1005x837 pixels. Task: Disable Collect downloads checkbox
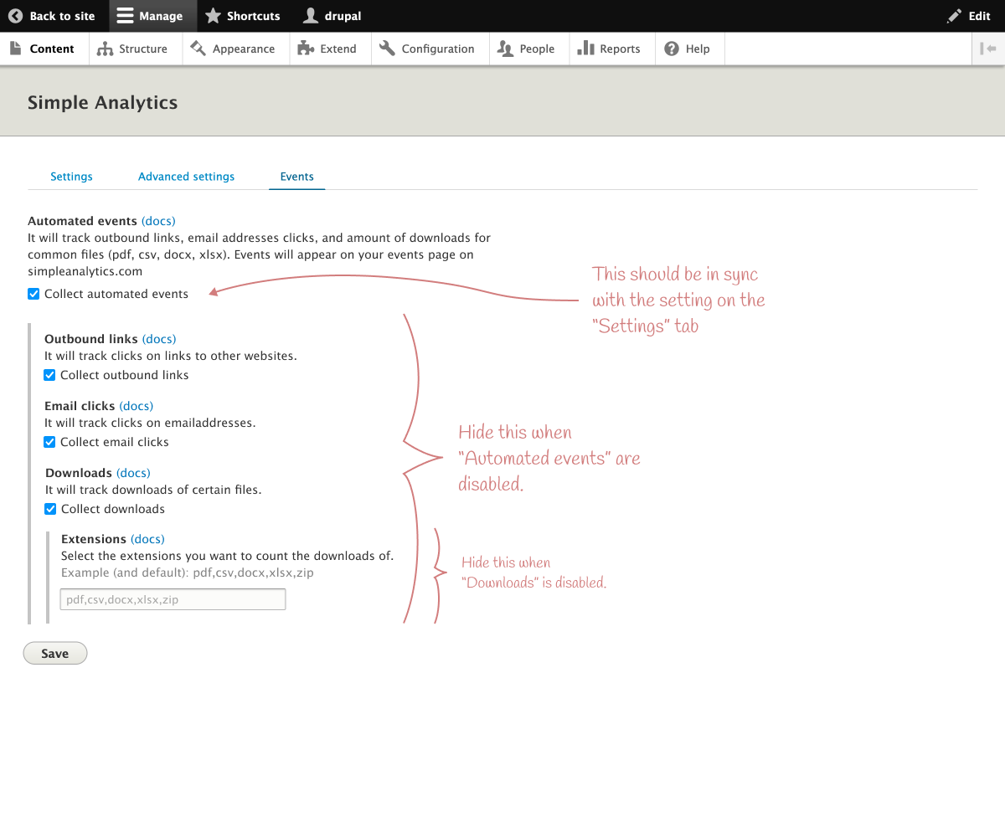coord(50,509)
